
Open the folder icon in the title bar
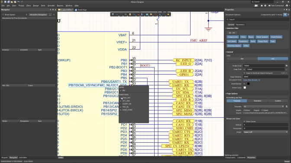tap(12, 2)
